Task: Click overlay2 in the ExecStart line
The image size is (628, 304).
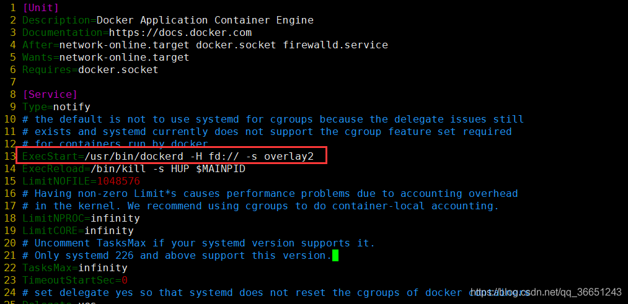Action: coord(289,157)
